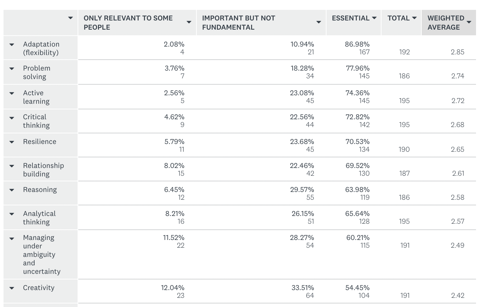Select the Creativity row label
This screenshot has height=307, width=488.
[x=39, y=288]
